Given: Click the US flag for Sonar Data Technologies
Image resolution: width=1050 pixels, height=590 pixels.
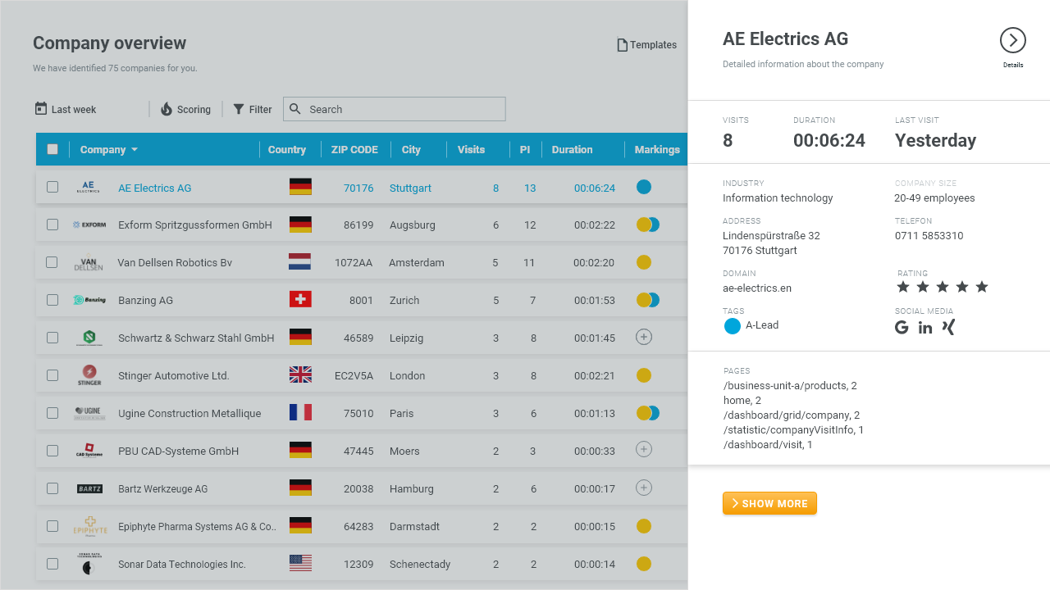Looking at the screenshot, I should pos(300,564).
